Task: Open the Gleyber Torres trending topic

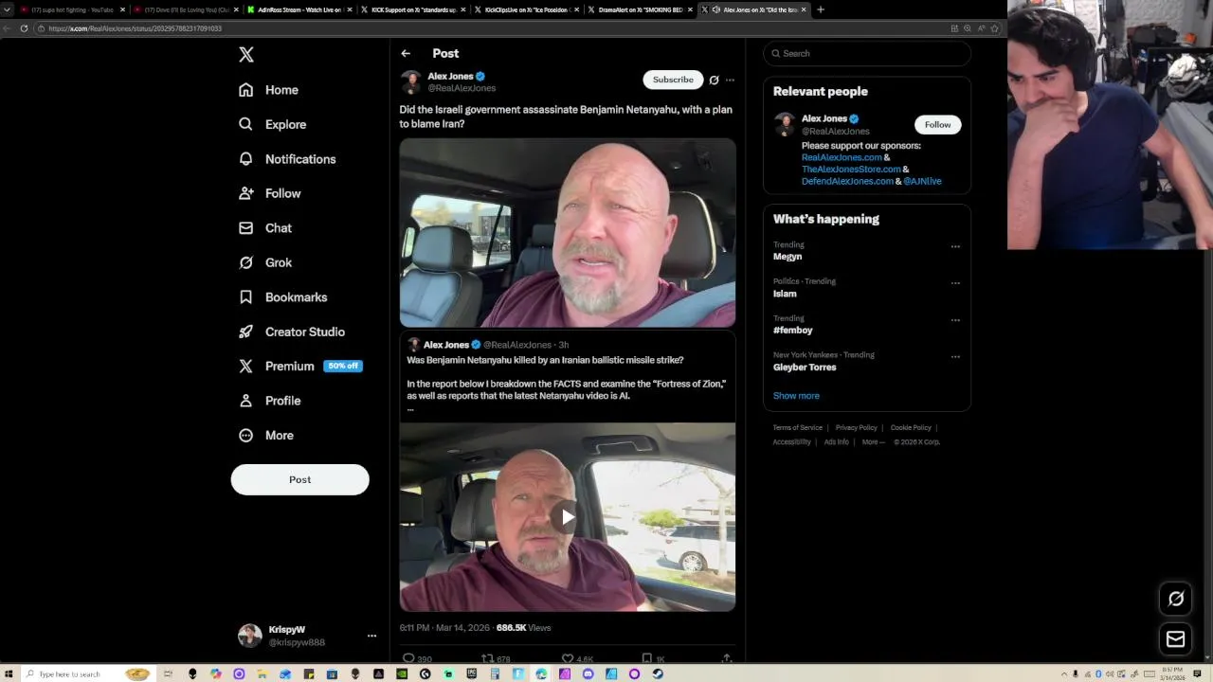Action: (x=805, y=368)
